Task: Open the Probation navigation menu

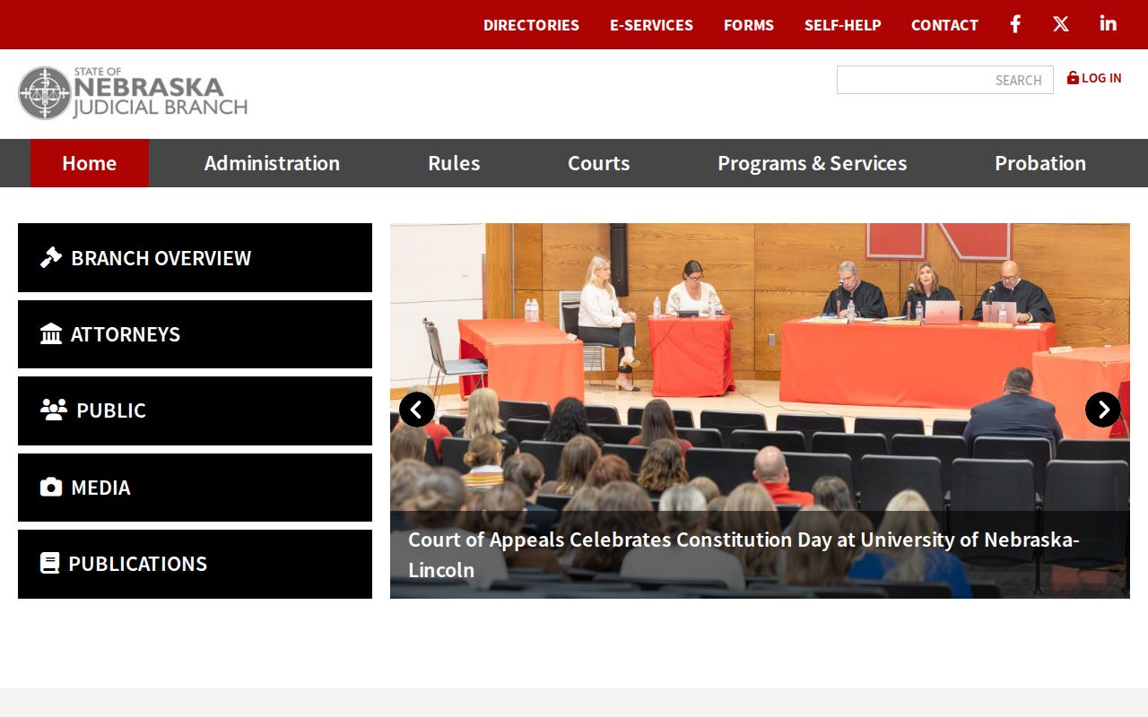Action: (x=1040, y=163)
